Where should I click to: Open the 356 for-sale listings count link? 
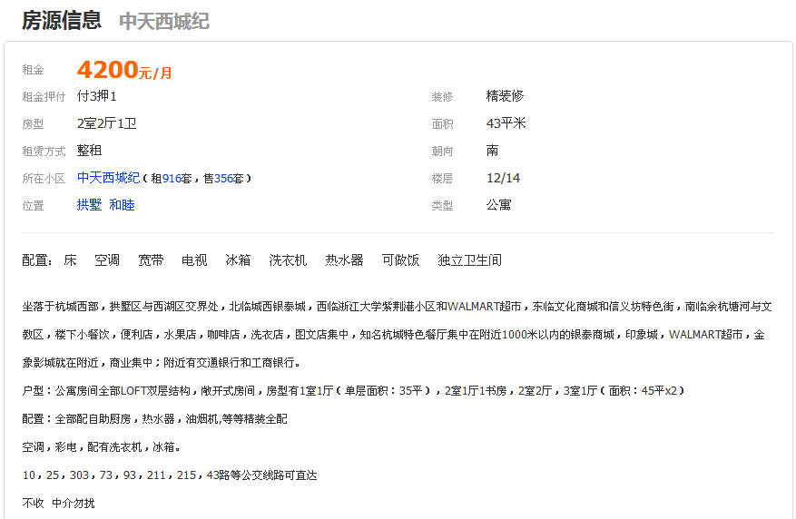coord(223,179)
